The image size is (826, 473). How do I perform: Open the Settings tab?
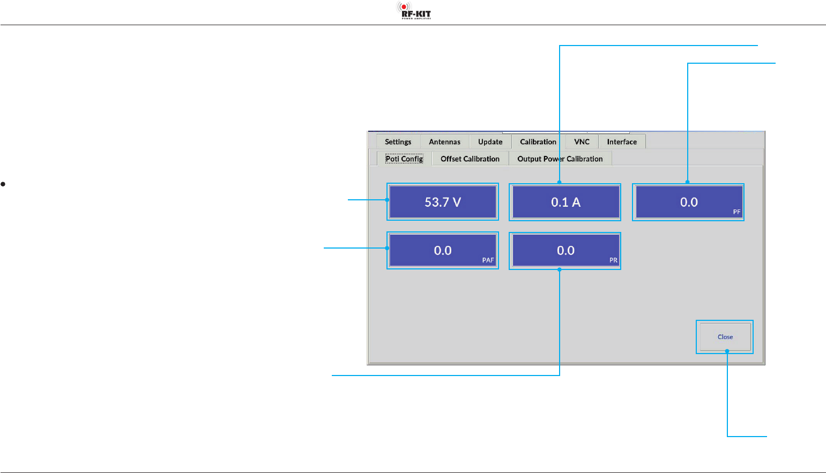398,142
